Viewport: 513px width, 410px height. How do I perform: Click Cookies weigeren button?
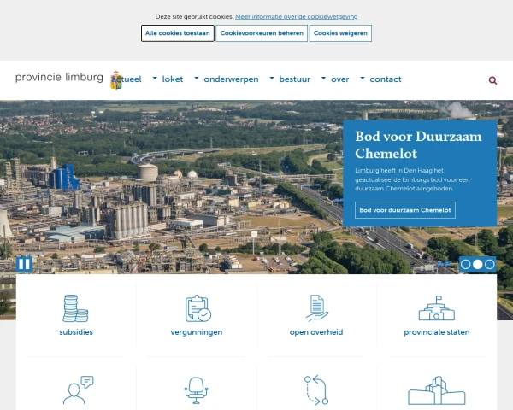(340, 33)
